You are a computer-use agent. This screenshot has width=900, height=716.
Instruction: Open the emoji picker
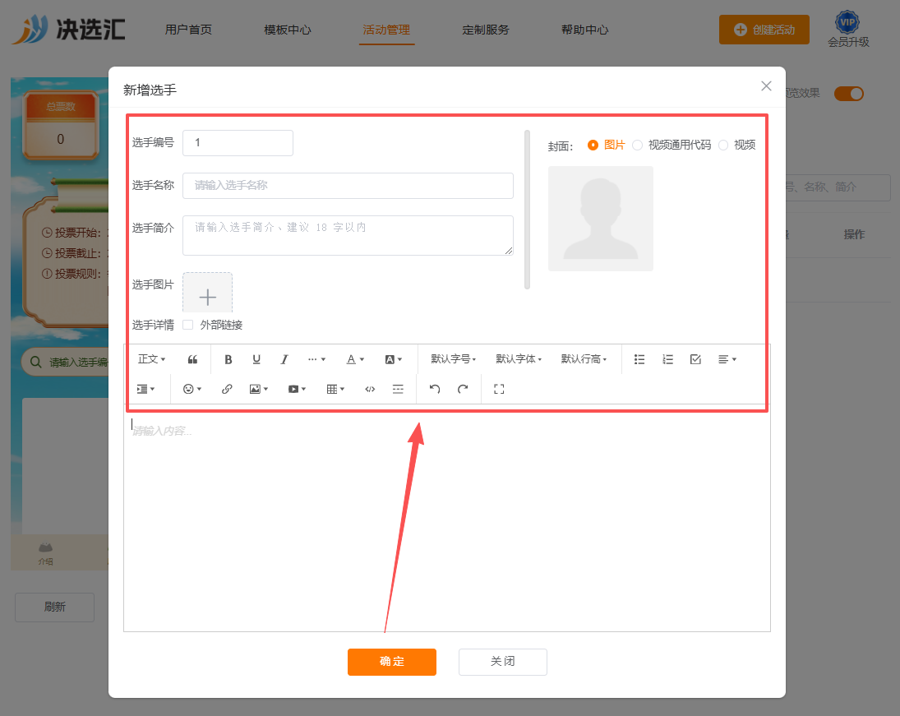click(x=192, y=390)
